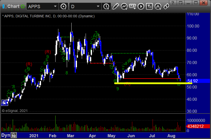
Task: Close the chart window
Action: pyautogui.click(x=204, y=3)
